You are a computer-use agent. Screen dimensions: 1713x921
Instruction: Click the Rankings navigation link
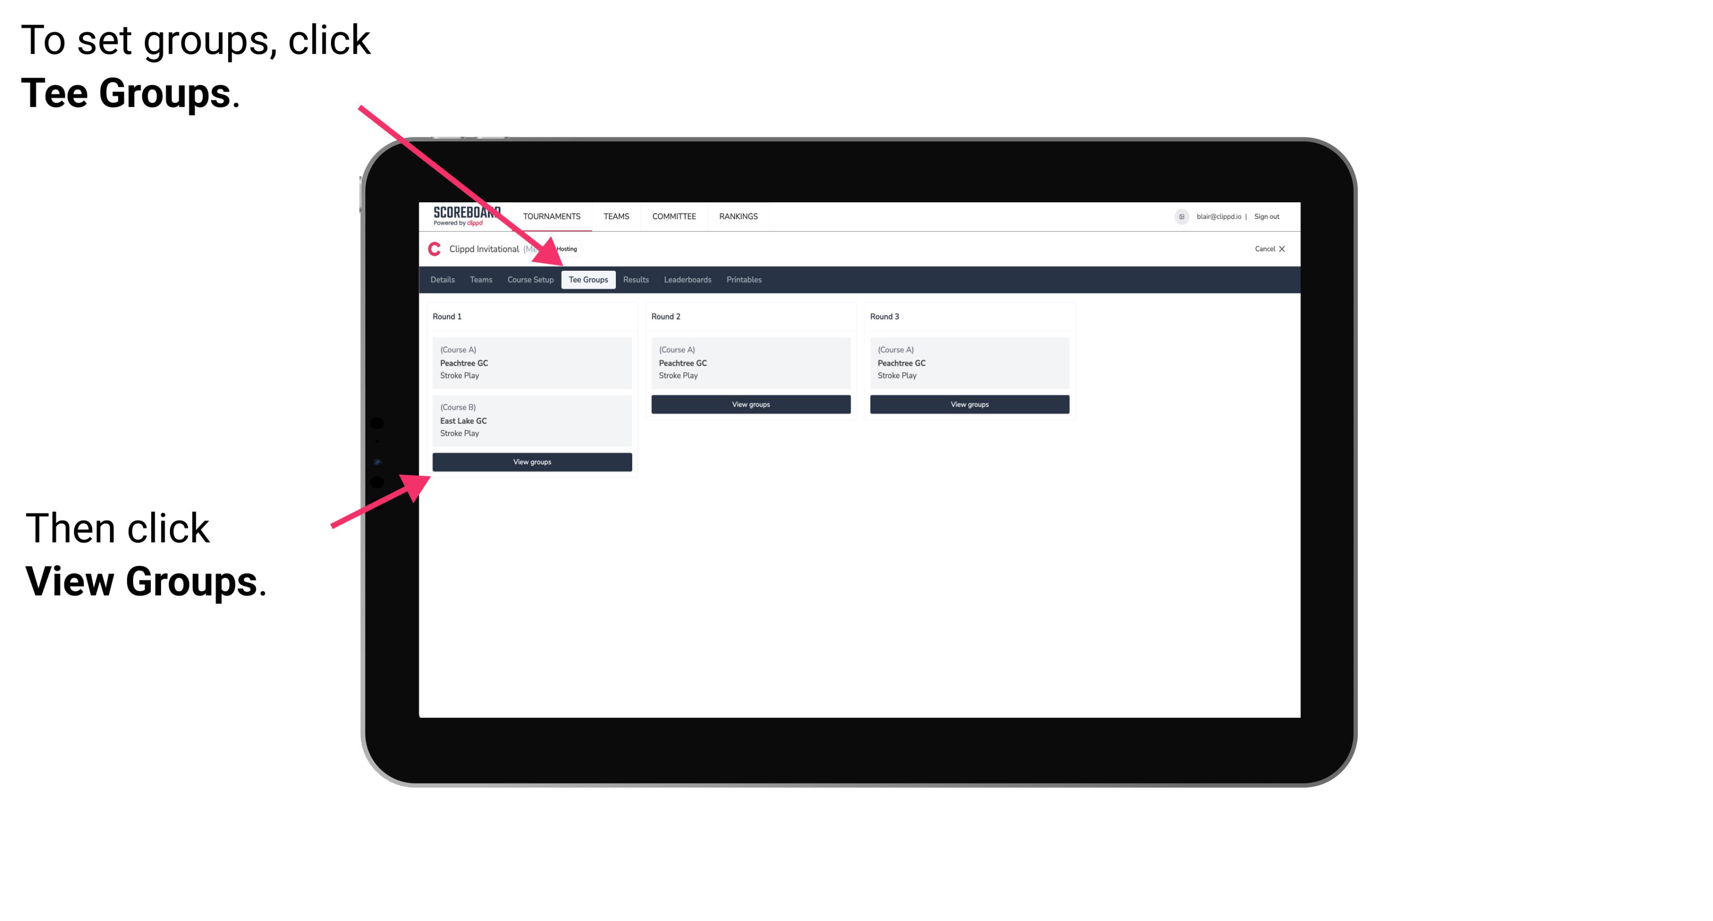(x=740, y=217)
